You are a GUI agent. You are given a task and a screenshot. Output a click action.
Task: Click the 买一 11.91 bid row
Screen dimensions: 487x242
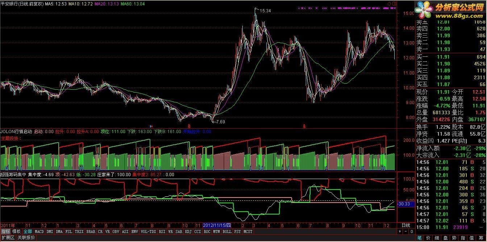point(451,57)
